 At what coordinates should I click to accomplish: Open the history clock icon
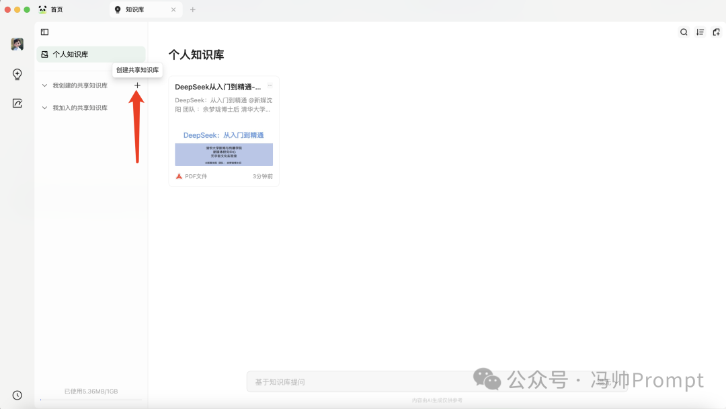pyautogui.click(x=17, y=395)
